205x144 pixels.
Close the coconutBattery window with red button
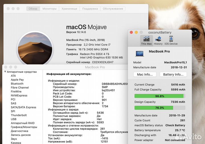tap(131, 32)
